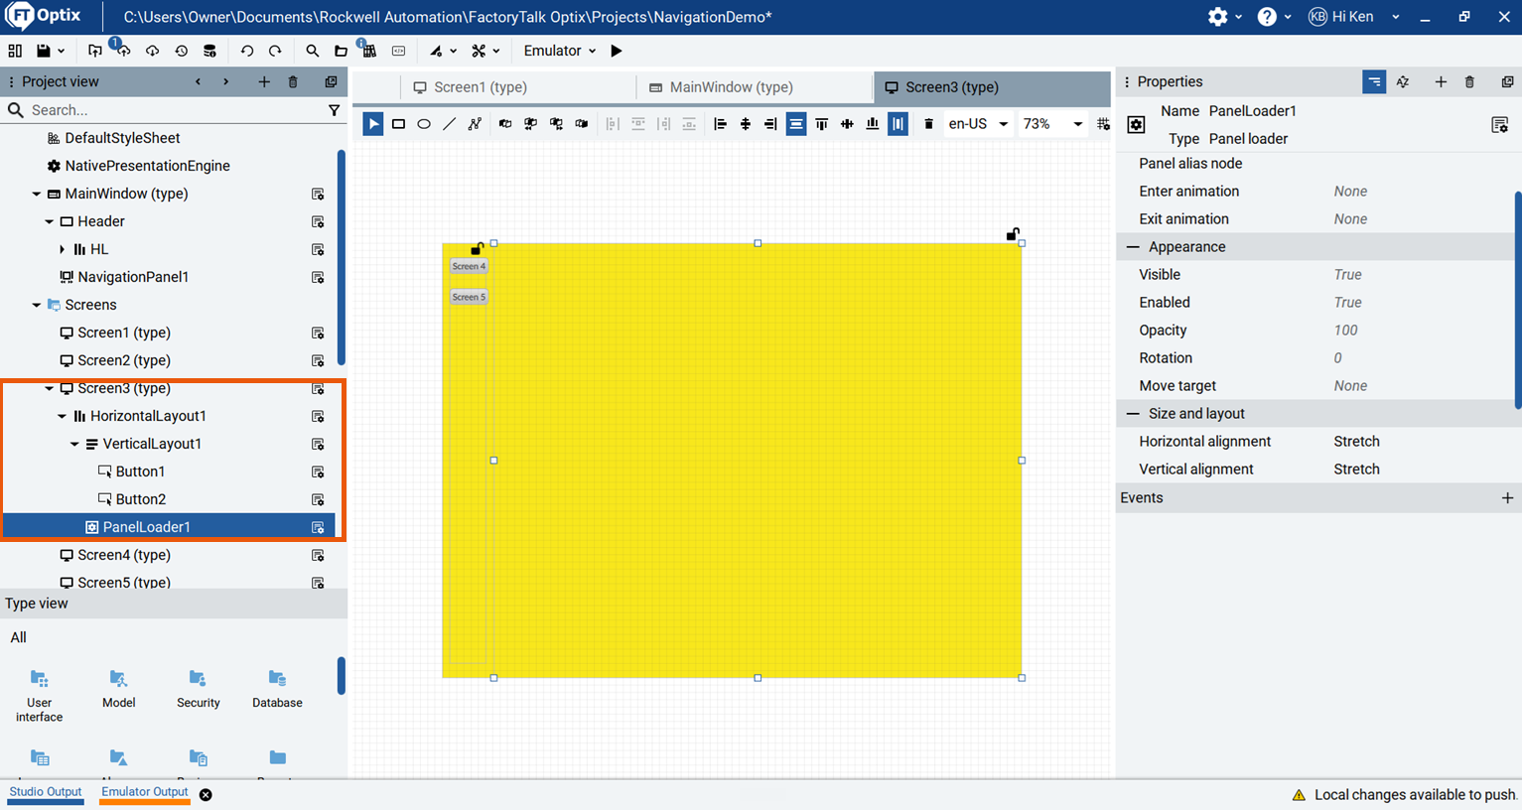
Task: Toggle alphabetical A-Z sorting in Properties
Action: (x=1403, y=81)
